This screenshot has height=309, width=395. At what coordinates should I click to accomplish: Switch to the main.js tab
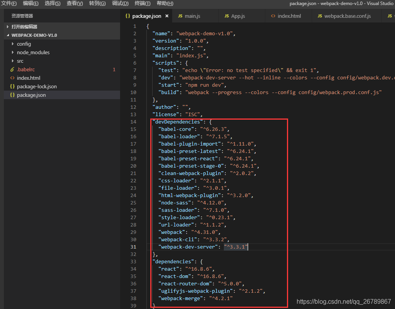(x=196, y=16)
